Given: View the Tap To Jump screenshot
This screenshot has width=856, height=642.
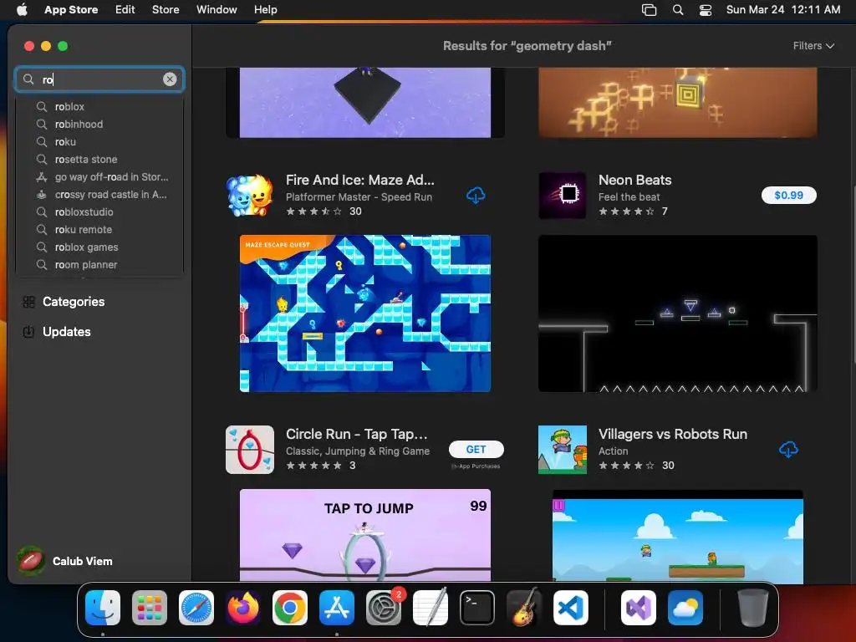Looking at the screenshot, I should (x=364, y=535).
